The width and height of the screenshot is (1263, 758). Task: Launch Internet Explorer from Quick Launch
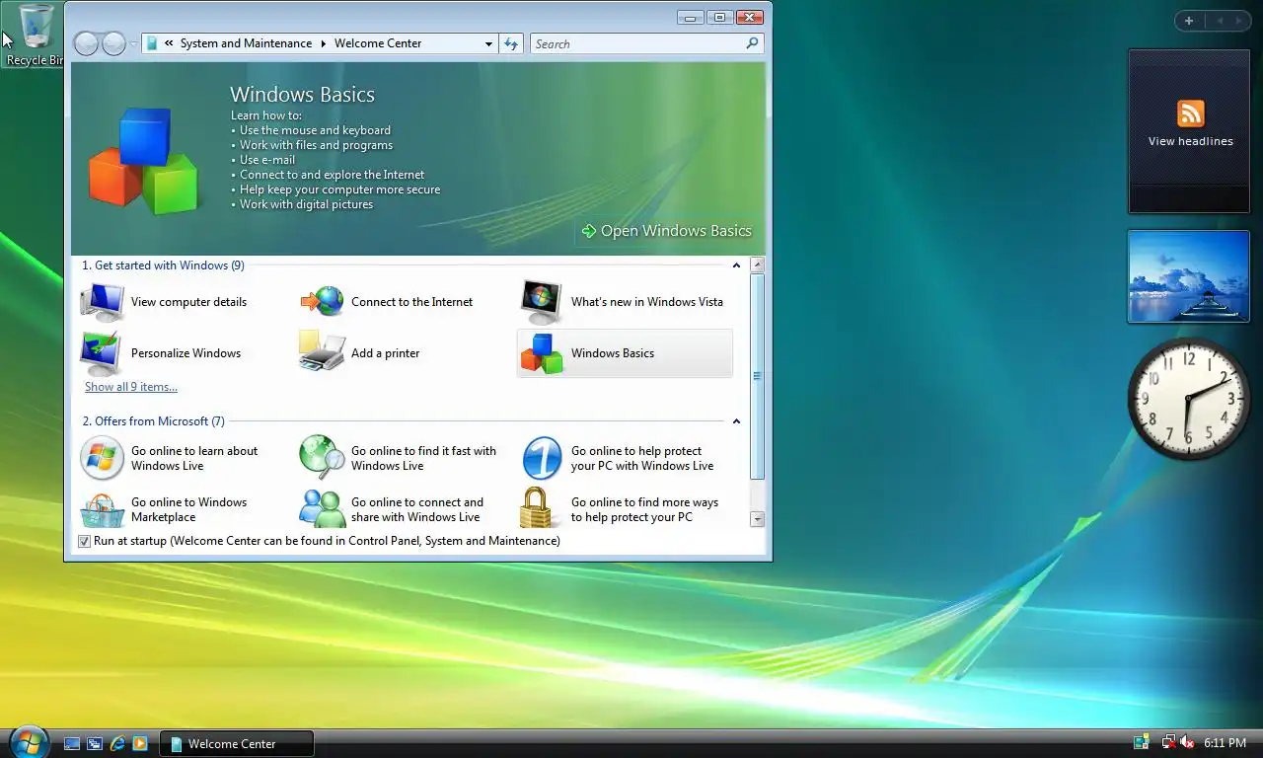tap(117, 743)
